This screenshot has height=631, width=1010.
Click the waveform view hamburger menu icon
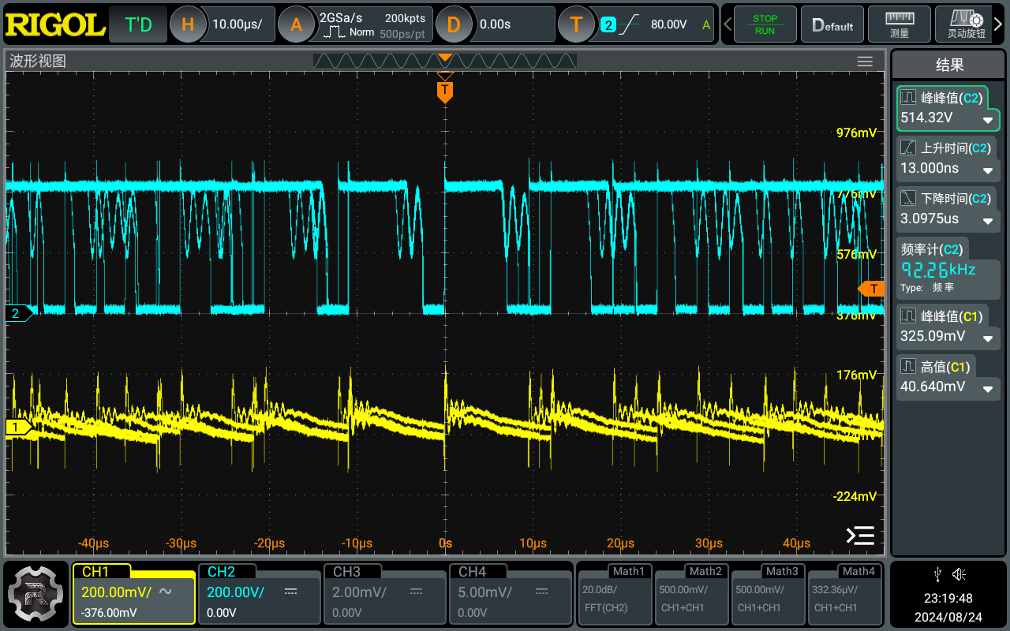coord(865,62)
